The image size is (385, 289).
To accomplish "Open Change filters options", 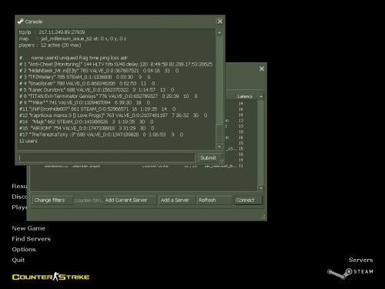I will [52, 200].
